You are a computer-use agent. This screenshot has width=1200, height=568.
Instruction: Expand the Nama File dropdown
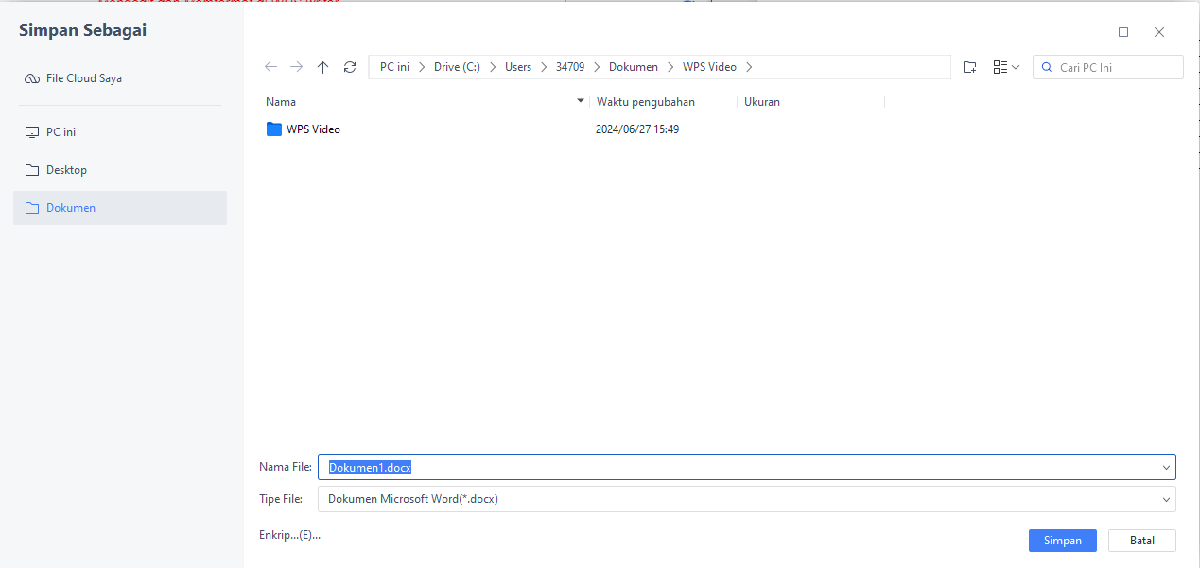[x=1166, y=467]
